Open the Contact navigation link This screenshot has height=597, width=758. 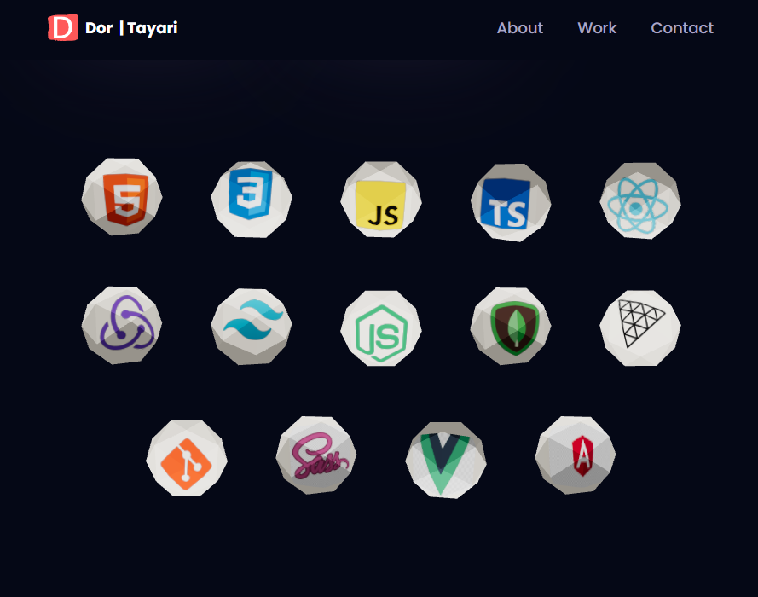click(682, 28)
